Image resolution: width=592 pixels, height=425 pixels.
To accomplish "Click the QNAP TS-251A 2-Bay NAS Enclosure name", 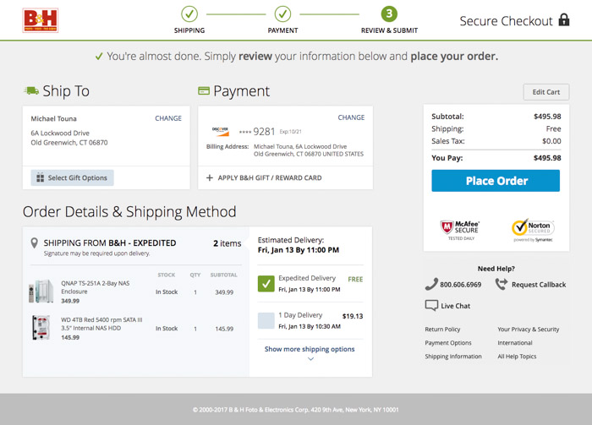I will click(95, 287).
